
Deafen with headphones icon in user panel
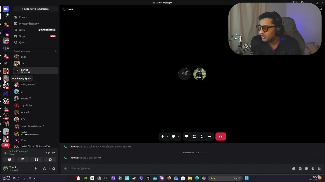(45, 169)
